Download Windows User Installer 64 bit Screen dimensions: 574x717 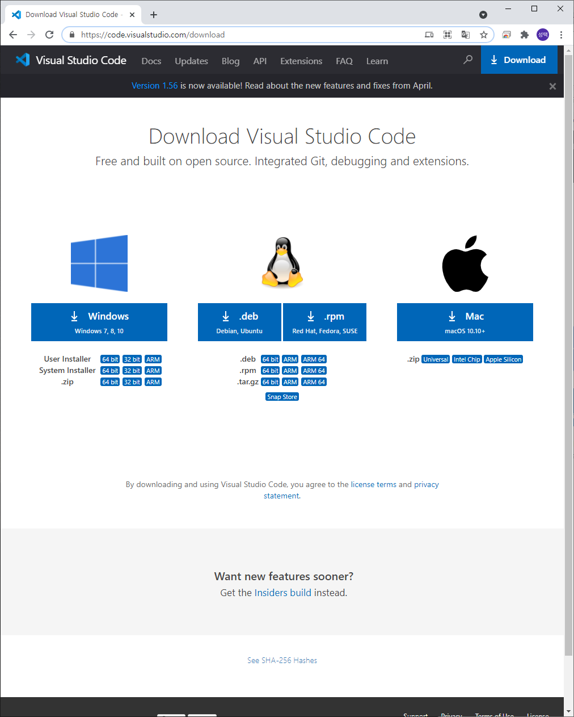click(110, 359)
